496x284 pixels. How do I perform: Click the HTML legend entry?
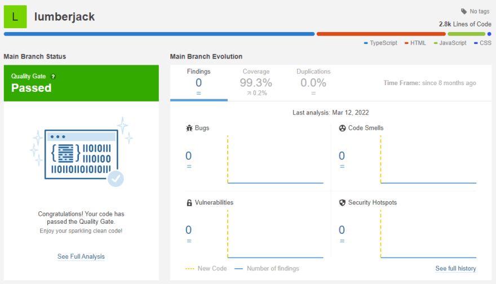pyautogui.click(x=415, y=43)
